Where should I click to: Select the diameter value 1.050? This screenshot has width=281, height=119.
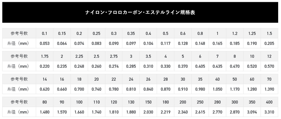pyautogui.click(x=217, y=89)
